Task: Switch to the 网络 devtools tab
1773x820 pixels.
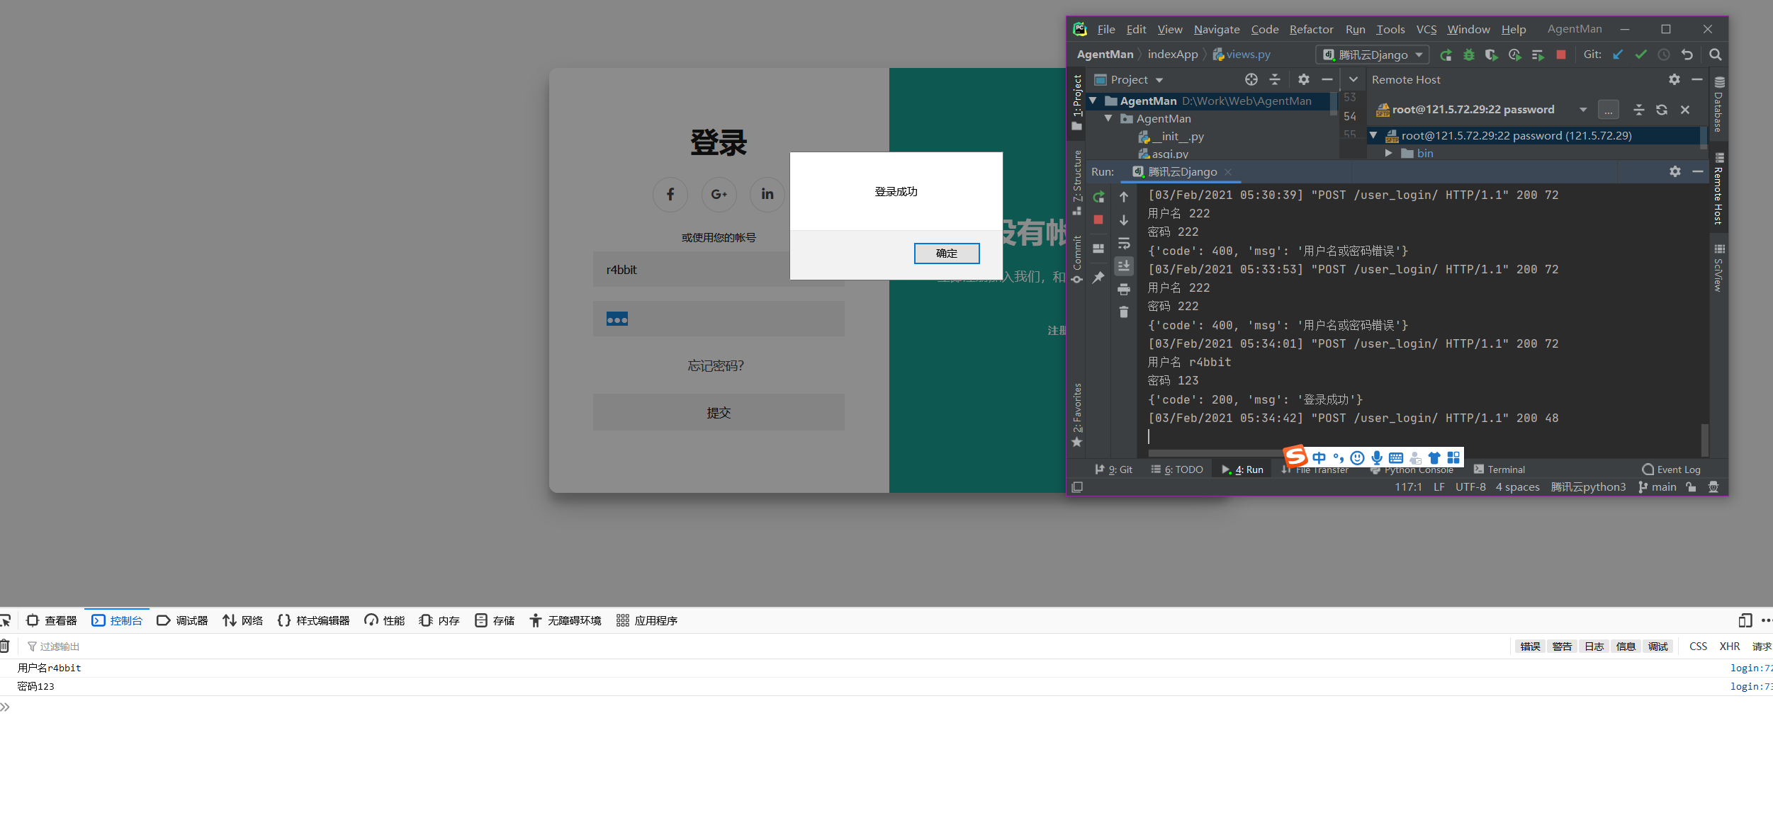Action: click(x=243, y=620)
